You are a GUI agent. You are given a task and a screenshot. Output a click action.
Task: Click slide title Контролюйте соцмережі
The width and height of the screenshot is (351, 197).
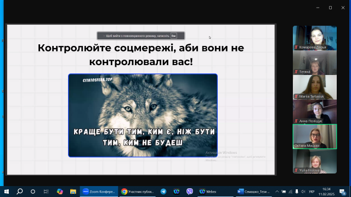(141, 55)
